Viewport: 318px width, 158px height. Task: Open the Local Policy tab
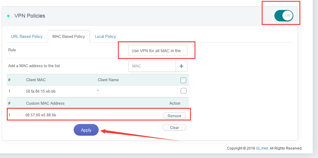105,37
